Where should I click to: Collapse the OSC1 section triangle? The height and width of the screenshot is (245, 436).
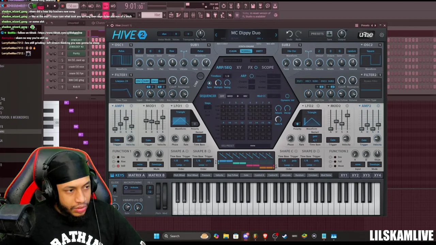(x=113, y=45)
